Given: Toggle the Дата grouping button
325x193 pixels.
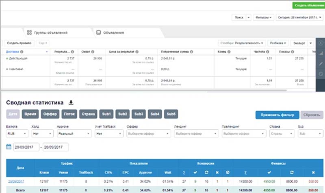Looking at the screenshot, I should [13, 114].
